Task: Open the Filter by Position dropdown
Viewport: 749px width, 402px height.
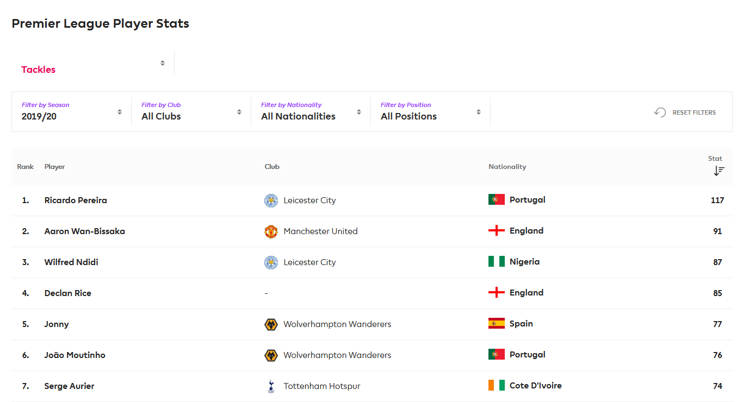Action: pyautogui.click(x=431, y=111)
